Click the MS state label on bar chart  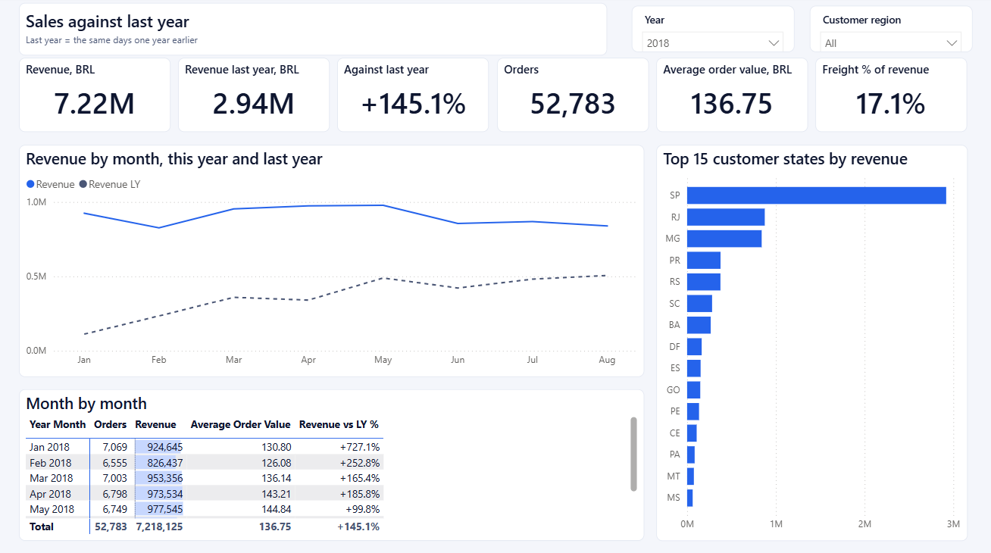[673, 498]
